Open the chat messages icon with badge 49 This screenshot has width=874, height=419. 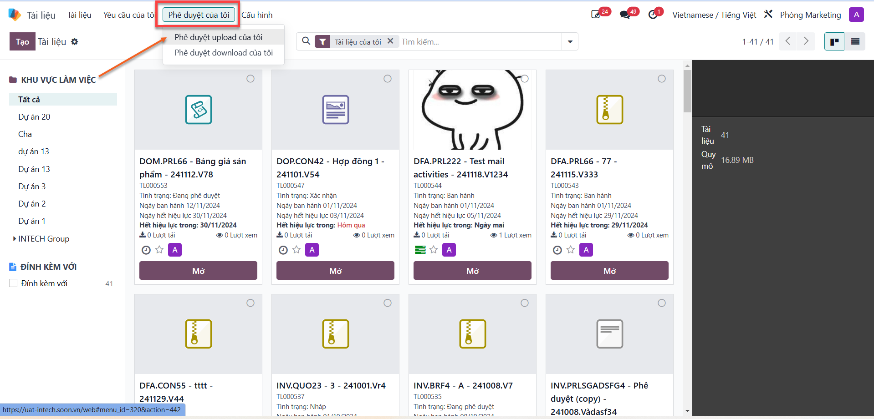(625, 15)
